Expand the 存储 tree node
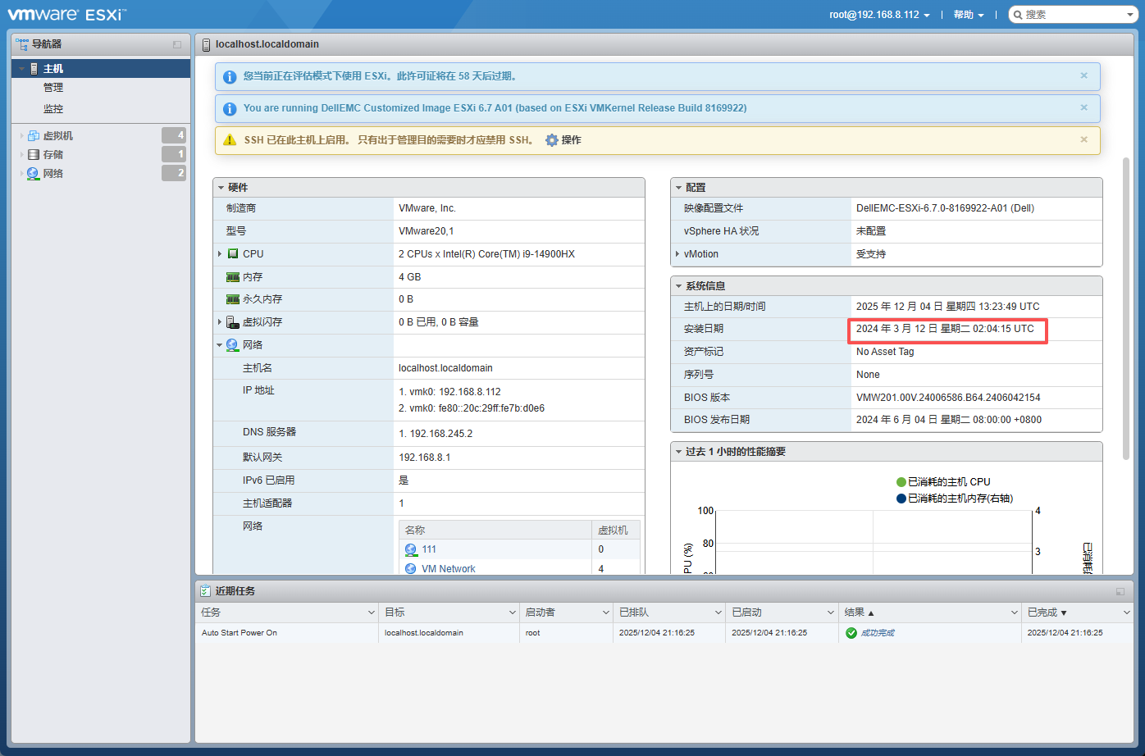Screen dimensions: 1145x756 pos(22,155)
